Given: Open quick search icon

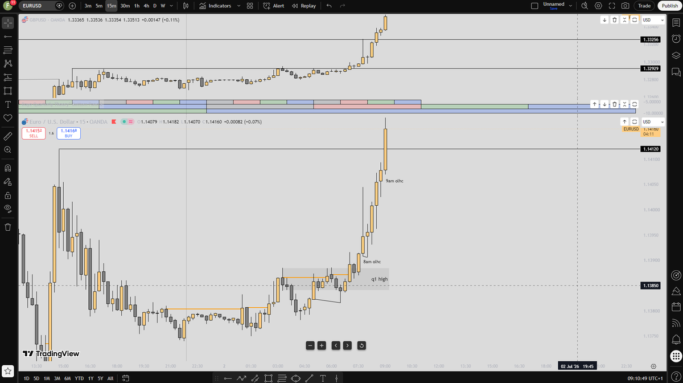Looking at the screenshot, I should point(585,6).
